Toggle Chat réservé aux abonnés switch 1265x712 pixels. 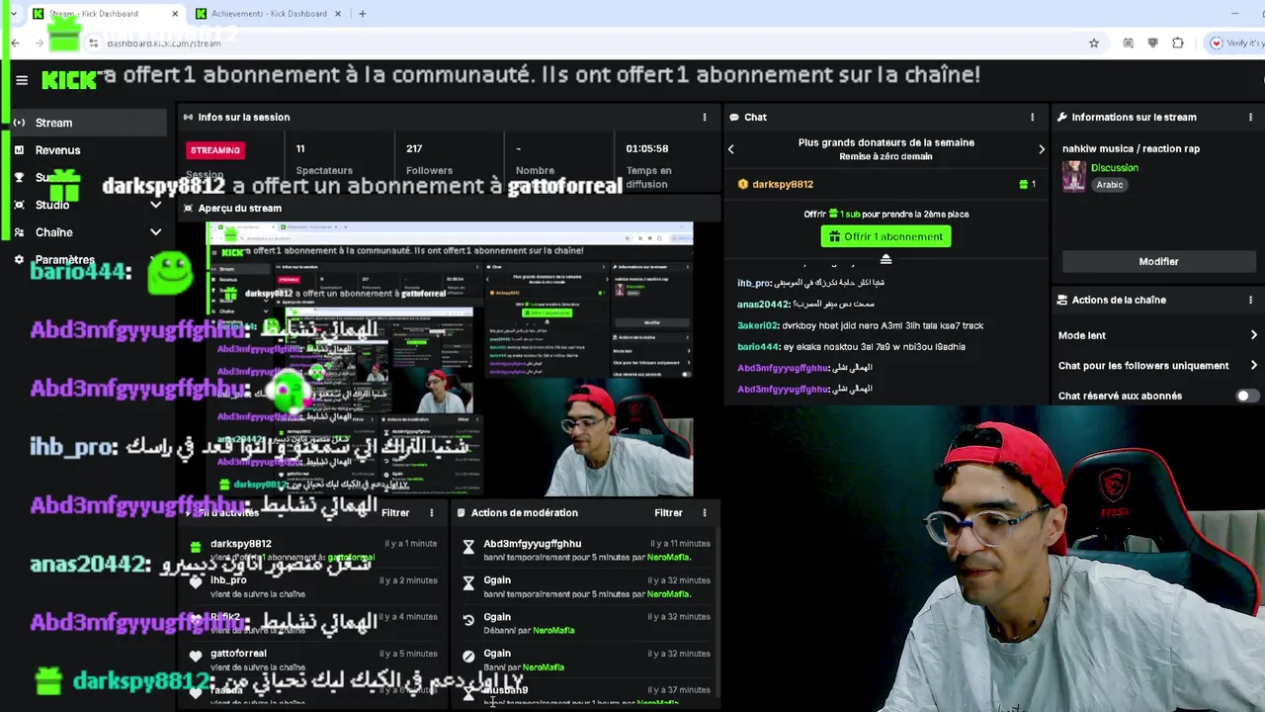[x=1248, y=396]
